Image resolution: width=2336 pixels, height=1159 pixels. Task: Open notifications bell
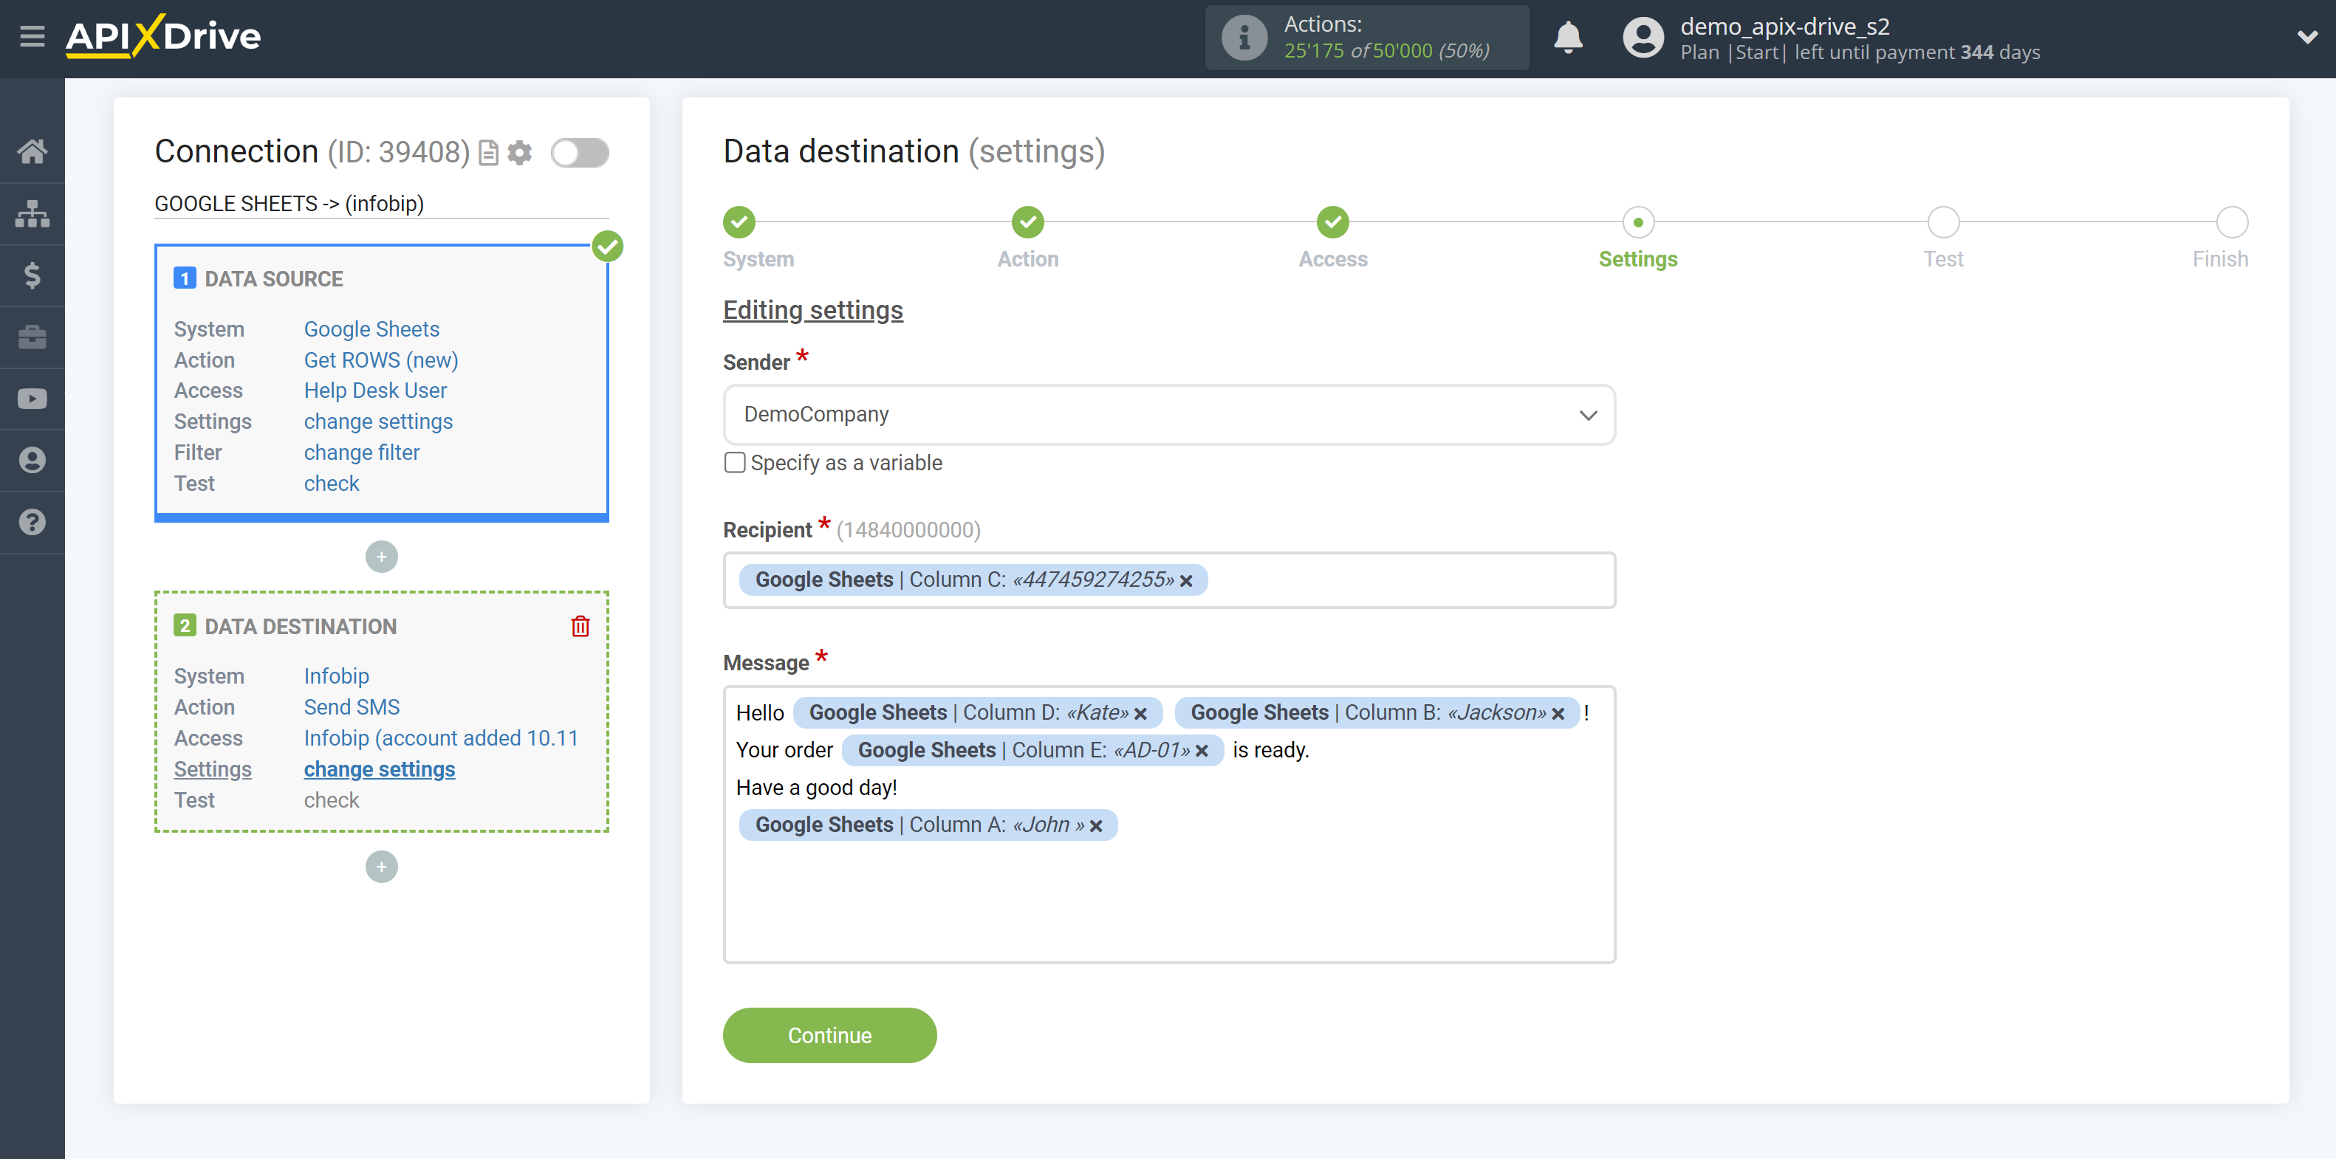pyautogui.click(x=1567, y=38)
